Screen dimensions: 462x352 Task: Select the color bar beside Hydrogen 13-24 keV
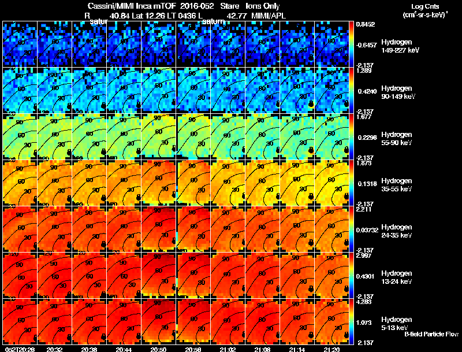coord(351,276)
